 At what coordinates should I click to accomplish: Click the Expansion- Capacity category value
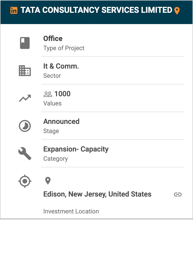pos(76,149)
